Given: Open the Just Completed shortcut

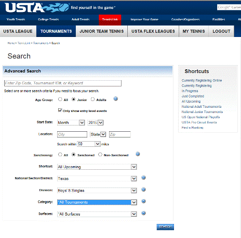Looking at the screenshot, I should click(x=193, y=96).
